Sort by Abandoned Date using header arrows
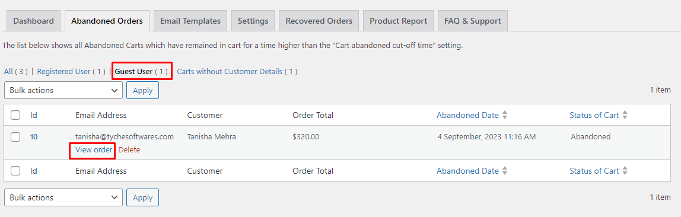Viewport: 681px width, 217px height. coord(504,115)
